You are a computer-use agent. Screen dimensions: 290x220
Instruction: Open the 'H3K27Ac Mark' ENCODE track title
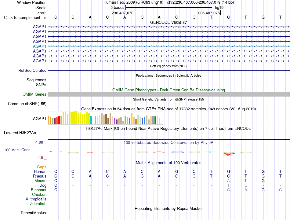click(x=169, y=129)
